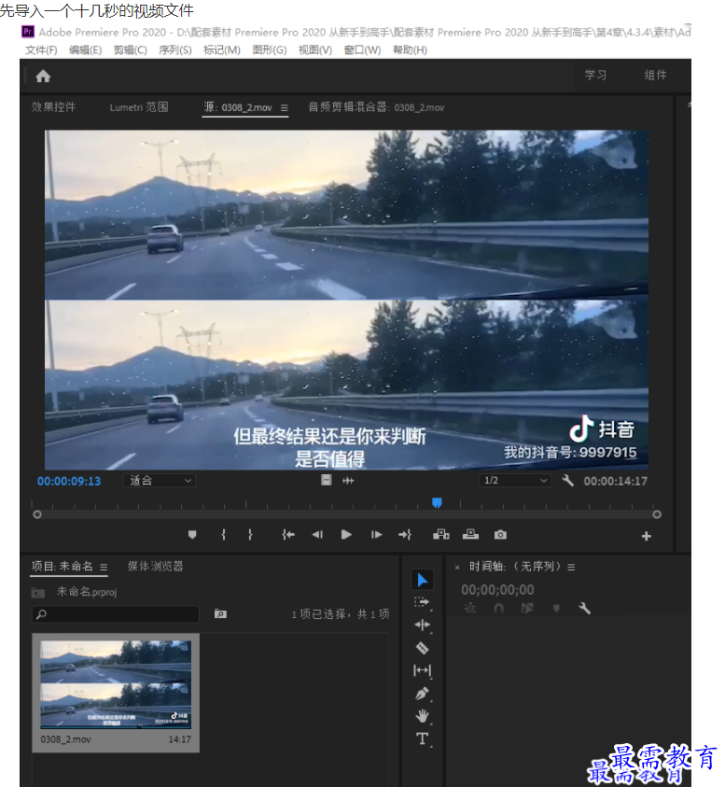Click Go to In point
Screen dimensions: 725x787
tap(288, 535)
